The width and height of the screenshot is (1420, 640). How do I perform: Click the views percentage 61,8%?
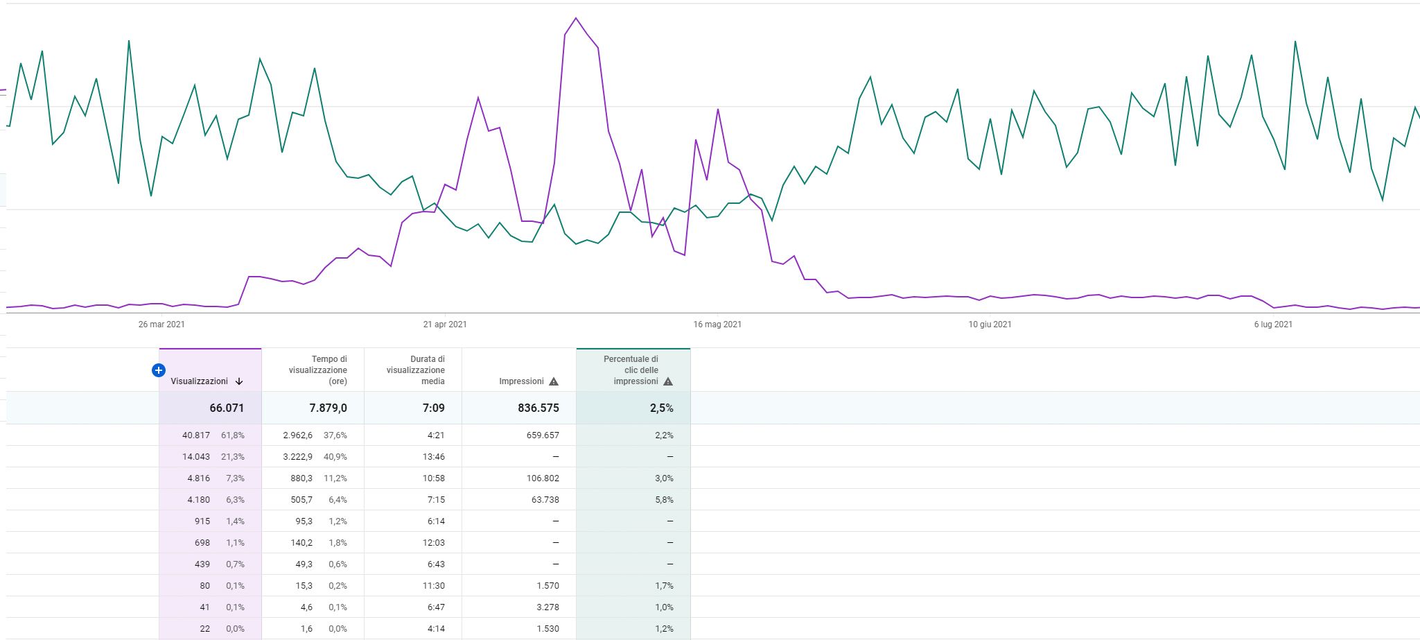(x=233, y=435)
